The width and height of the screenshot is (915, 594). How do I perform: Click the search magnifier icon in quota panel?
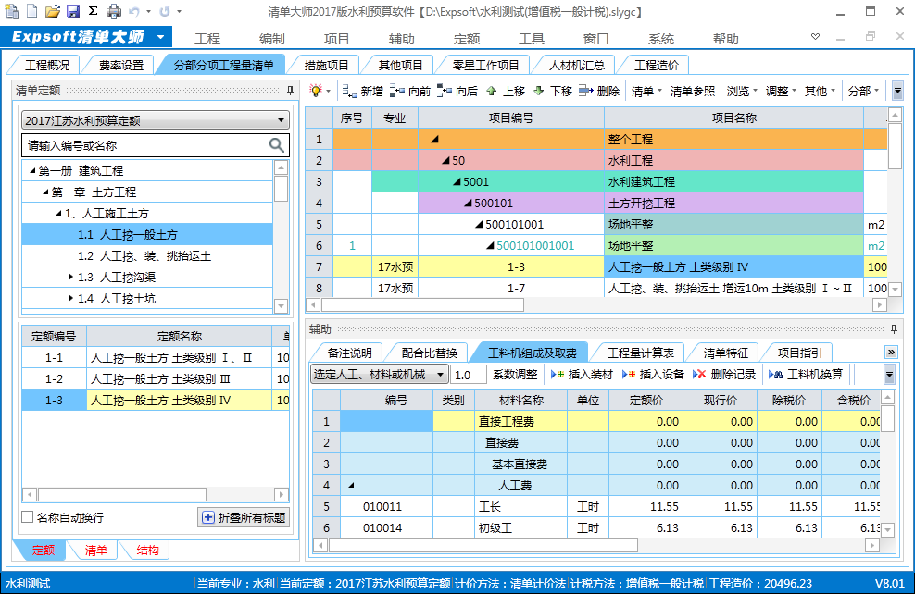tap(276, 145)
